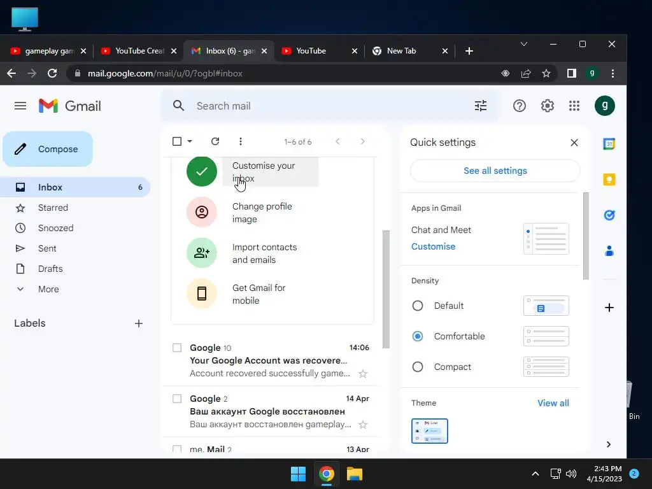Select the default theme thumbnail
652x489 pixels.
point(429,431)
